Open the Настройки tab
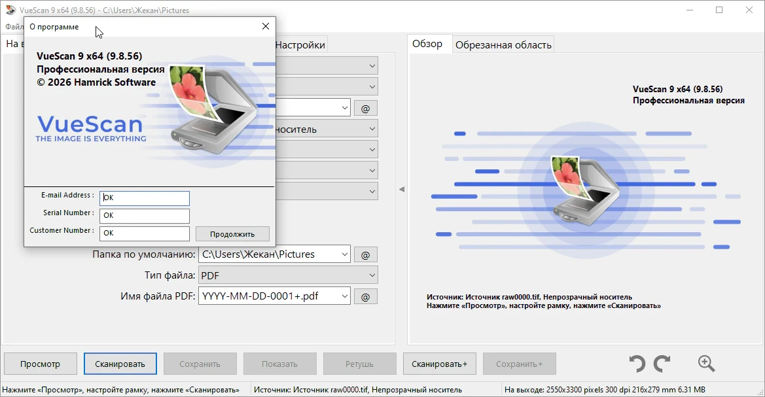 (300, 45)
